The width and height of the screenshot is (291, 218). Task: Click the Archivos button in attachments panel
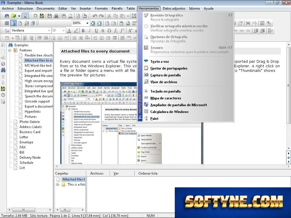(97, 173)
